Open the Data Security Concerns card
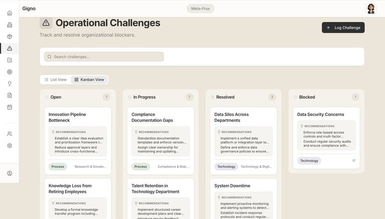The height and width of the screenshot is (219, 385). coord(320,114)
